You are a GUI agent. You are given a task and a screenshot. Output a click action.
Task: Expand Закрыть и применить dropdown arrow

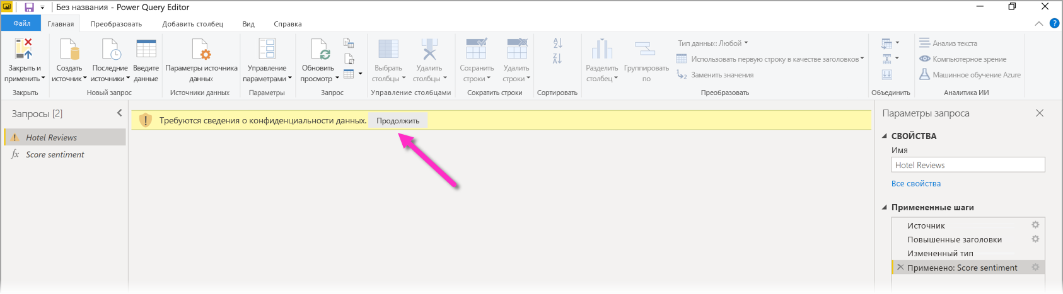point(43,79)
